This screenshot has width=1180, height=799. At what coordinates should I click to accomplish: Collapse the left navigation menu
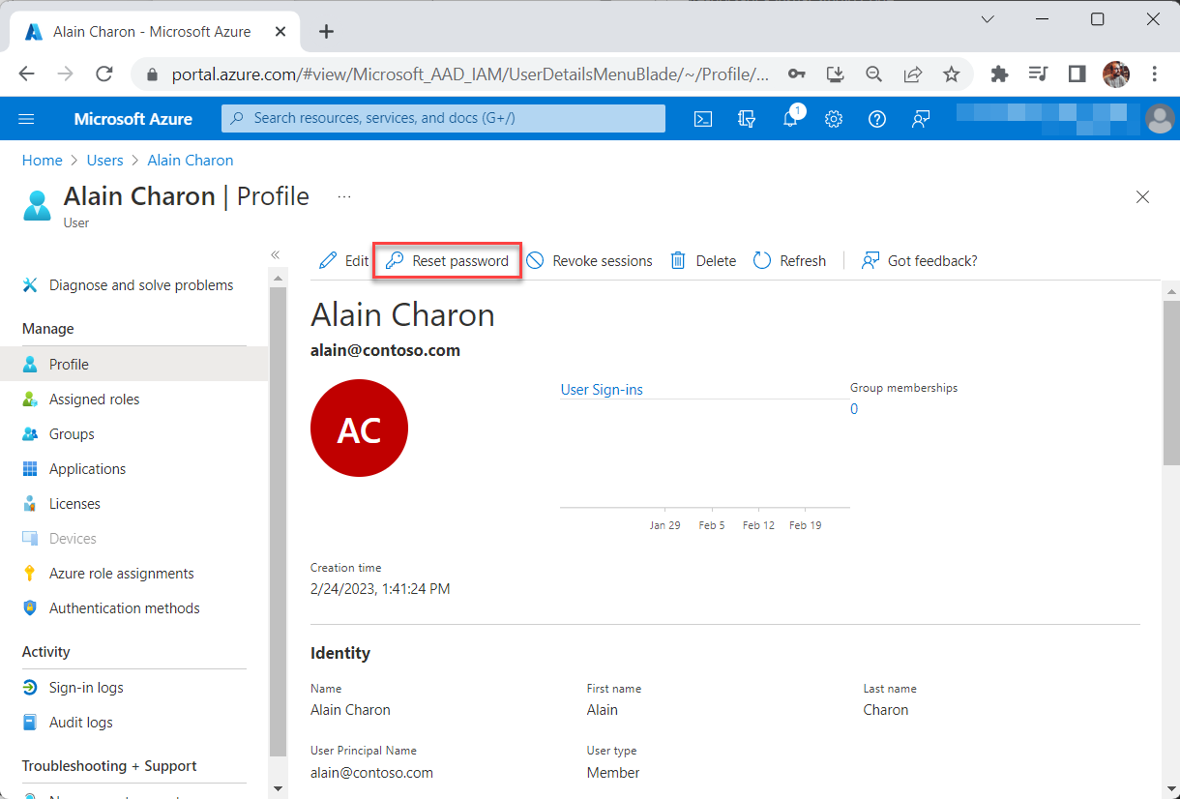[x=275, y=254]
